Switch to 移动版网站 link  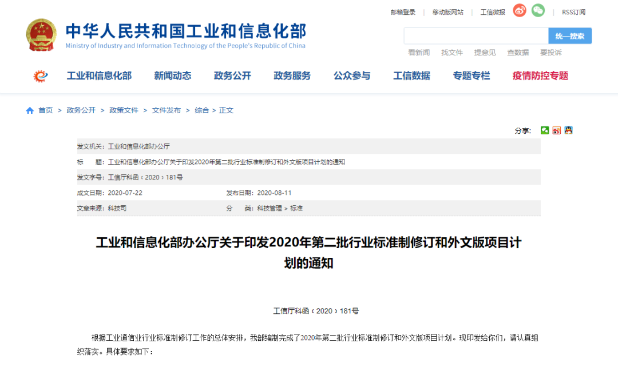click(x=447, y=12)
